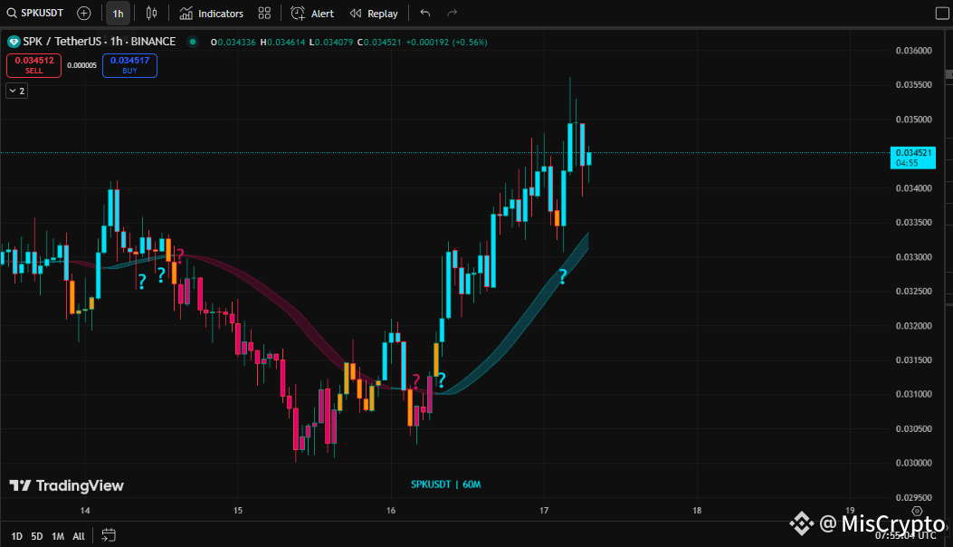
Task: Select the 5D date range
Action: (37, 536)
